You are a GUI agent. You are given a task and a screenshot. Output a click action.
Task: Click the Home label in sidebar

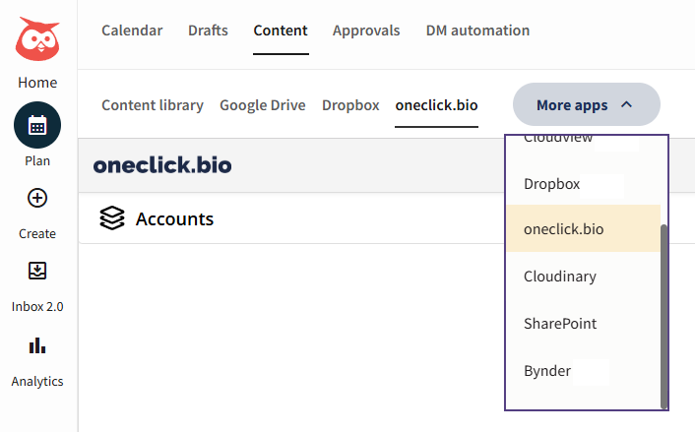pyautogui.click(x=37, y=83)
